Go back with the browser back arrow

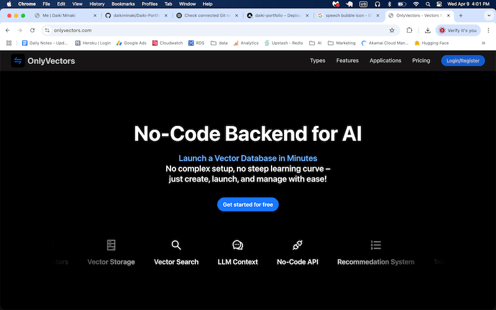pyautogui.click(x=7, y=30)
